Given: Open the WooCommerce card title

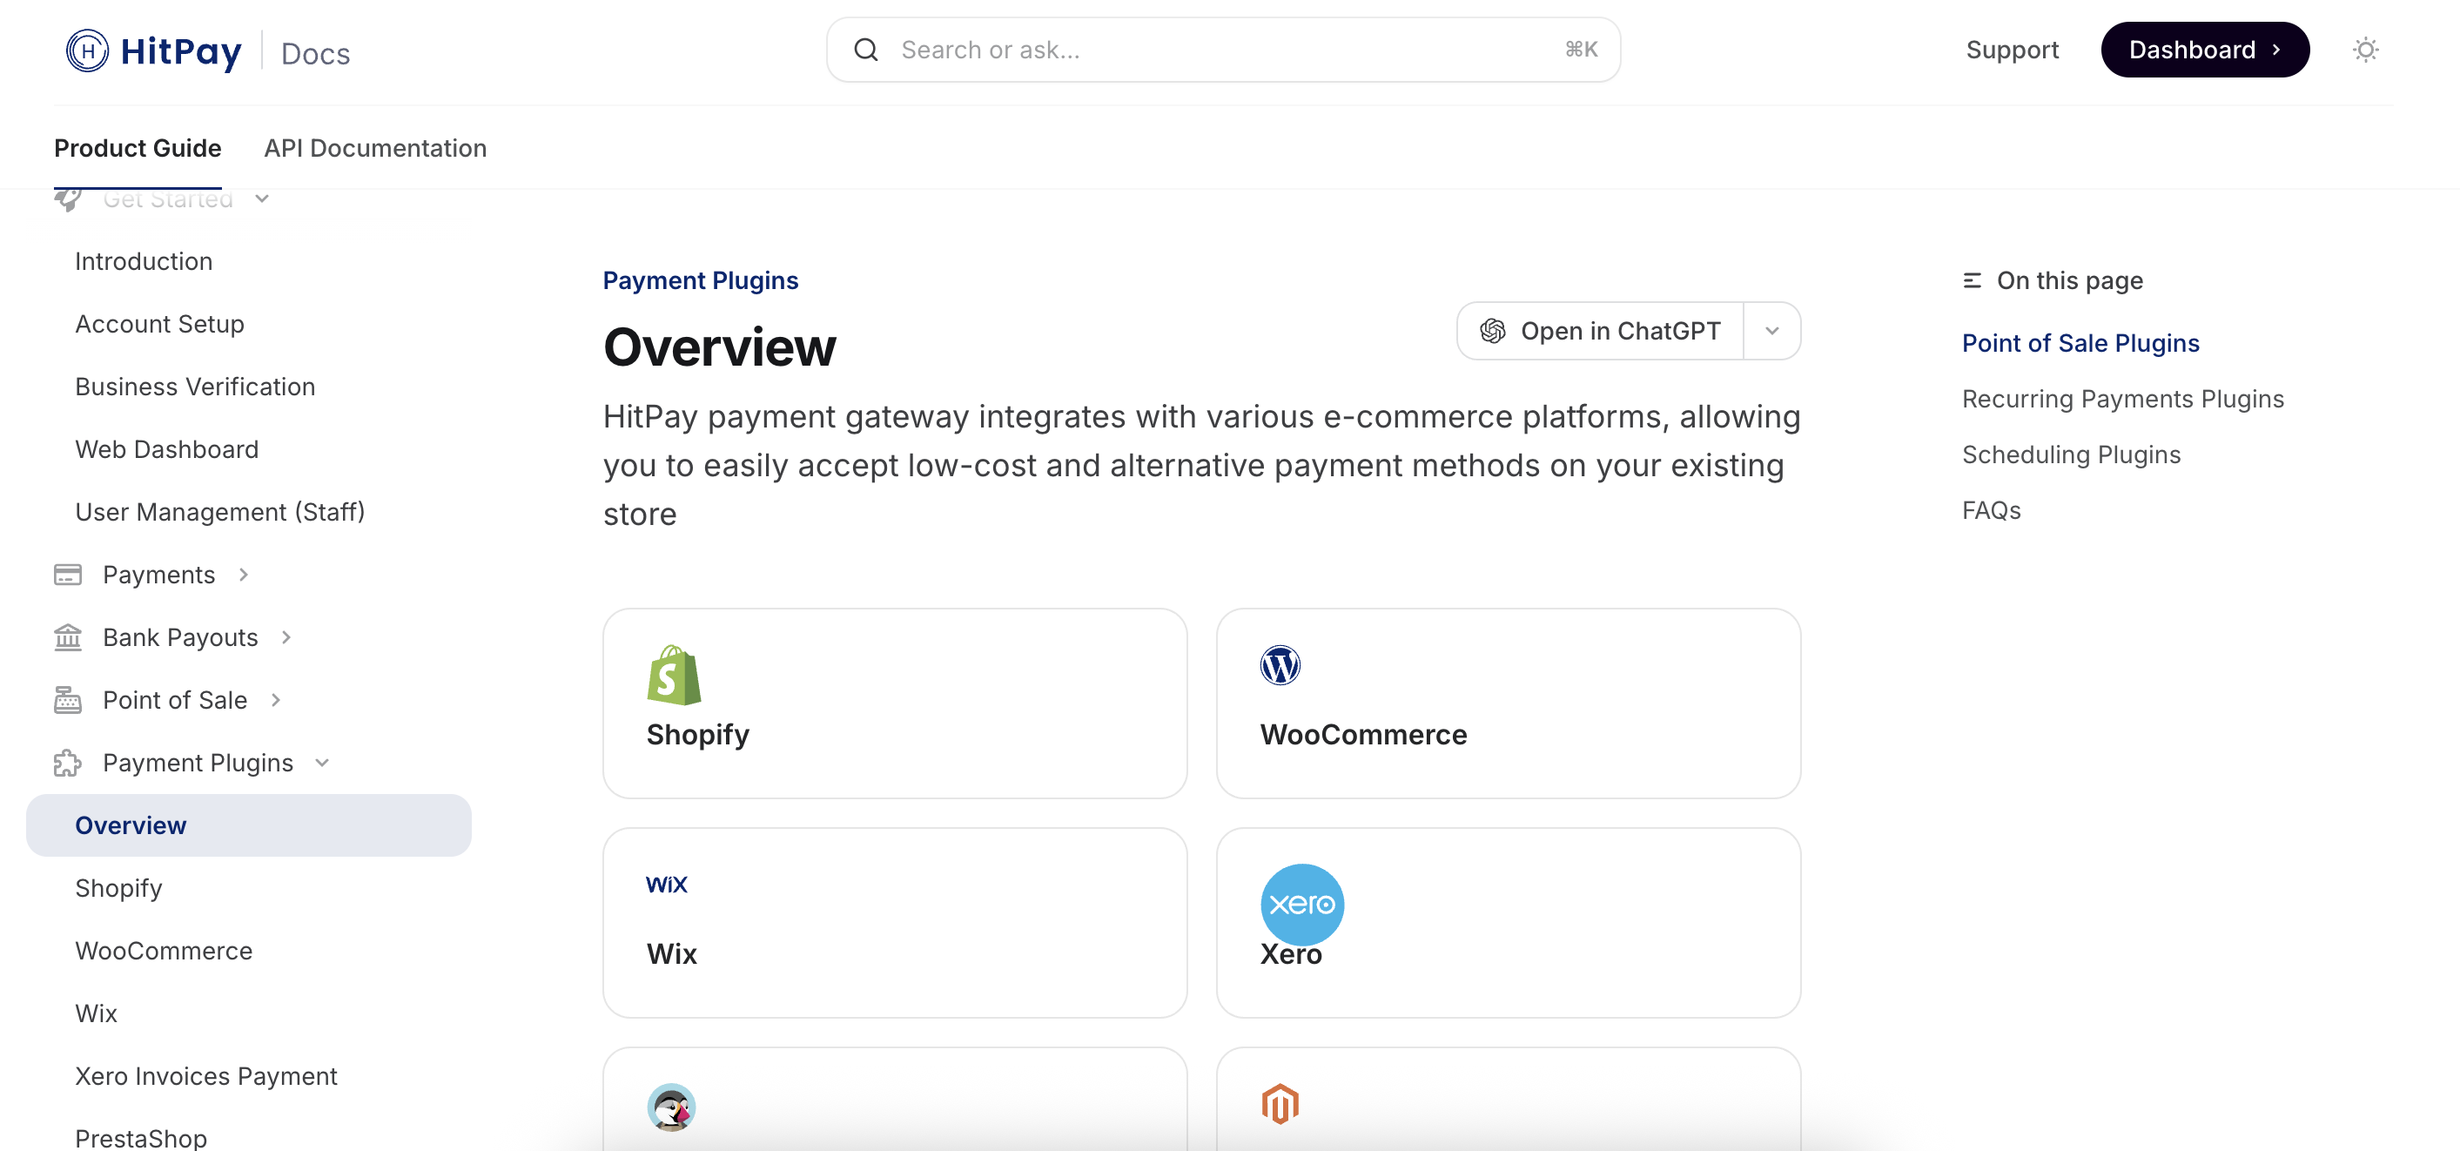Looking at the screenshot, I should click(1362, 735).
